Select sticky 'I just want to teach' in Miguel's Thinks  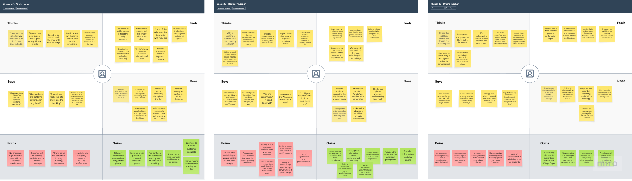point(444,58)
